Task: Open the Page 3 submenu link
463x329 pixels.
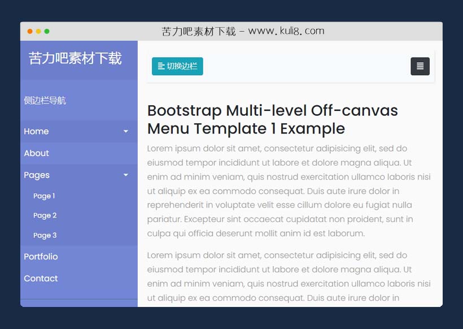Action: click(45, 235)
